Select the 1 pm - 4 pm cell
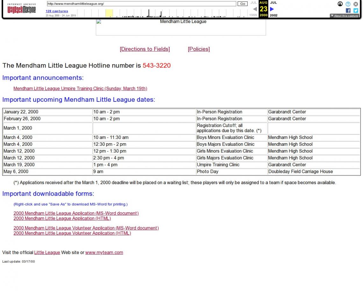The width and height of the screenshot is (363, 291). click(144, 165)
